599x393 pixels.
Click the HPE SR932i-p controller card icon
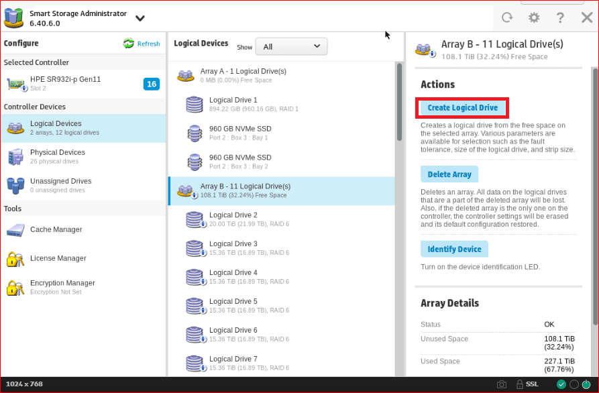tap(16, 84)
